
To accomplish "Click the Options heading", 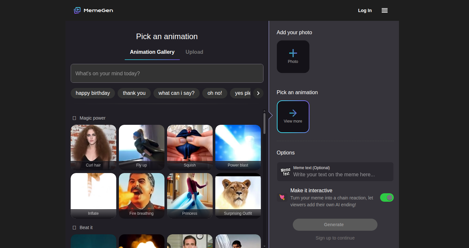I will (x=286, y=153).
